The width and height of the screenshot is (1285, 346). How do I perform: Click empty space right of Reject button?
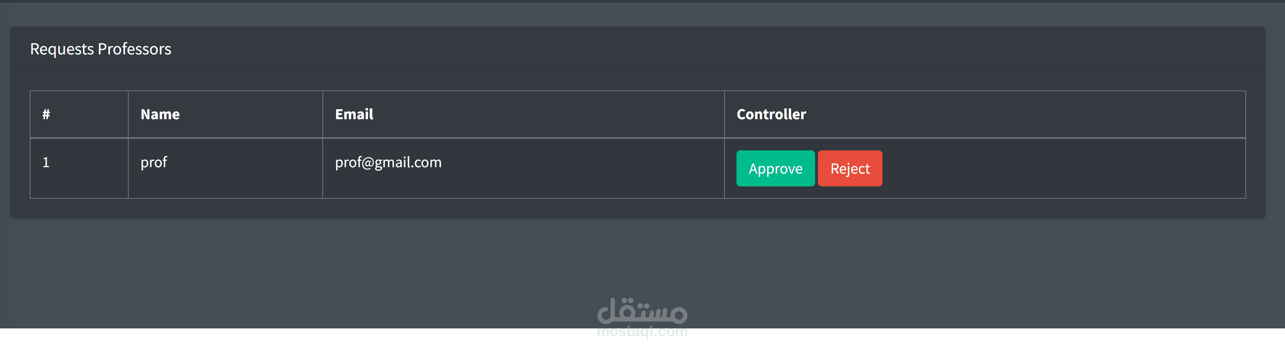[1062, 168]
